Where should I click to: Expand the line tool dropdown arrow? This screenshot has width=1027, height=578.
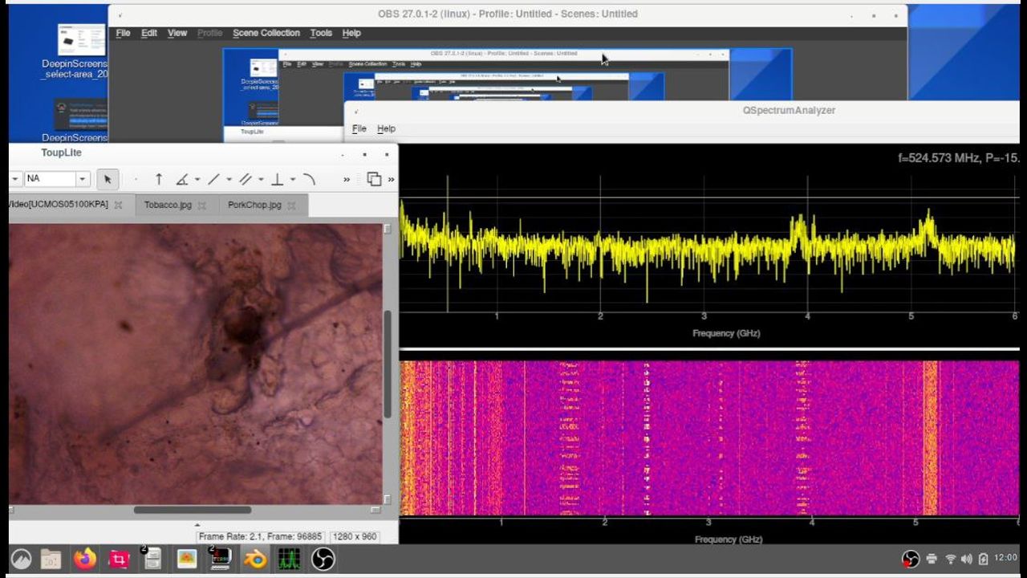pyautogui.click(x=229, y=179)
